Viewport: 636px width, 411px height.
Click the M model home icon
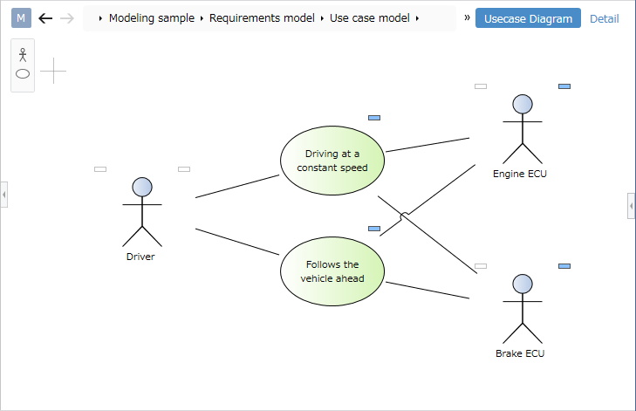[x=21, y=18]
